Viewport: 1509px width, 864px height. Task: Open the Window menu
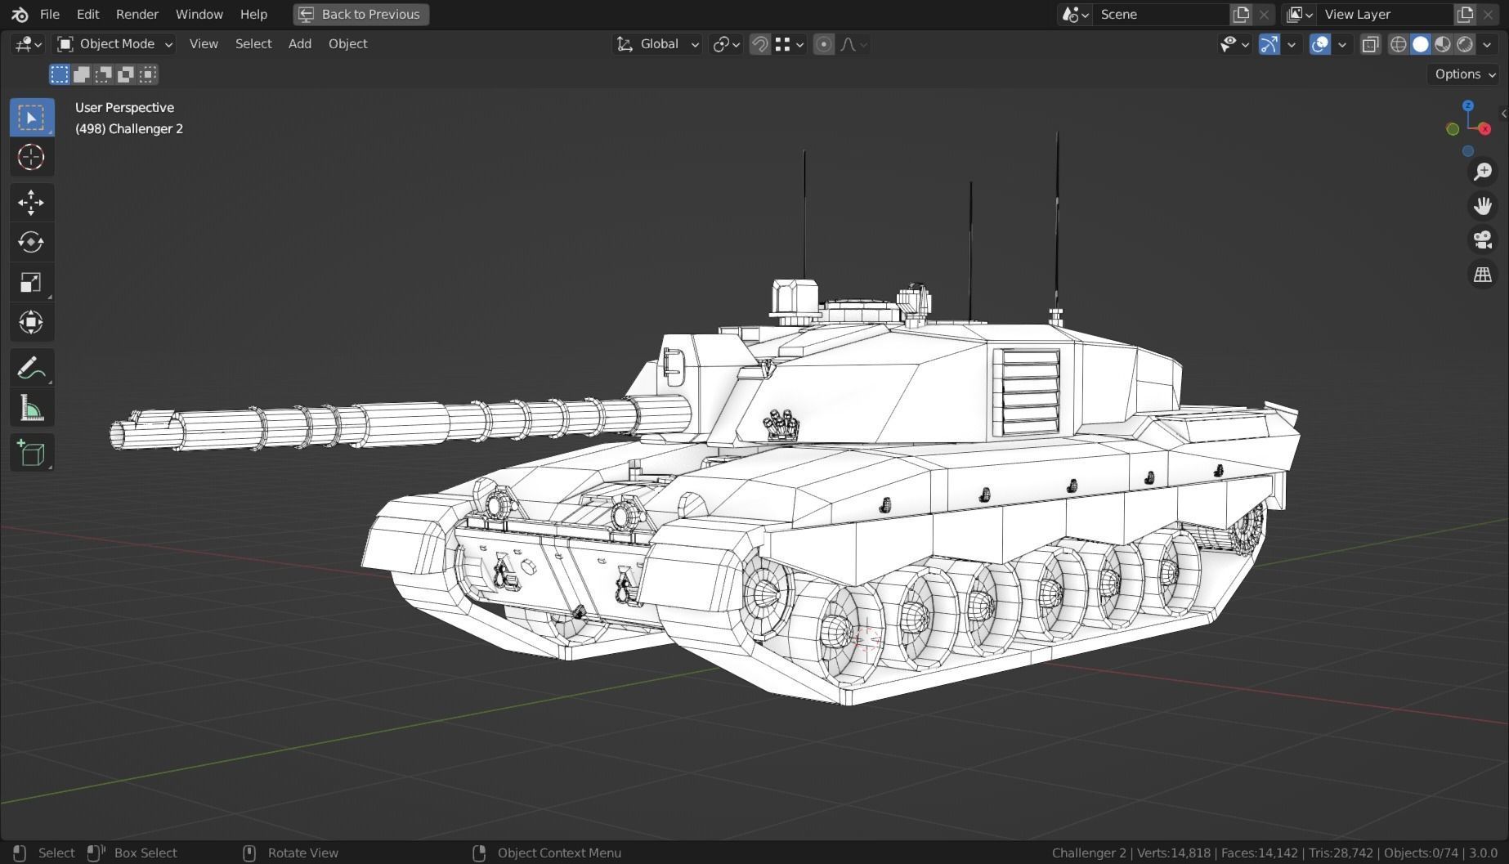pos(199,14)
